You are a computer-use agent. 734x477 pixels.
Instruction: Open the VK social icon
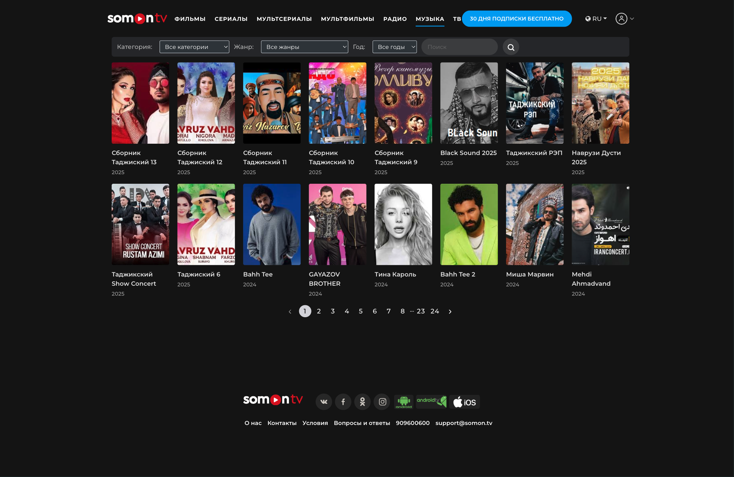[x=324, y=402]
